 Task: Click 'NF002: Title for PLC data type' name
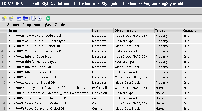[x=35, y=62]
